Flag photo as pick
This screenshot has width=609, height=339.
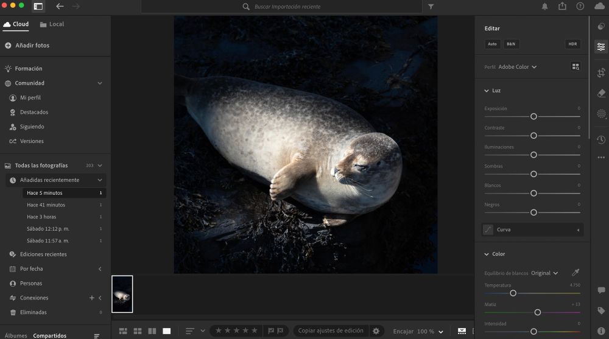pyautogui.click(x=271, y=331)
